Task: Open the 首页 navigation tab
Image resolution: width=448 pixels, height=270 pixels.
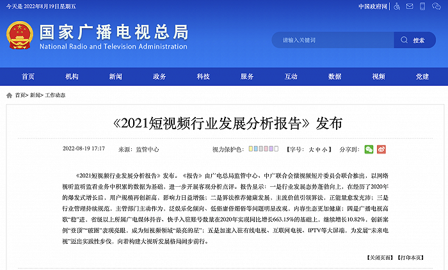Action: (x=28, y=76)
